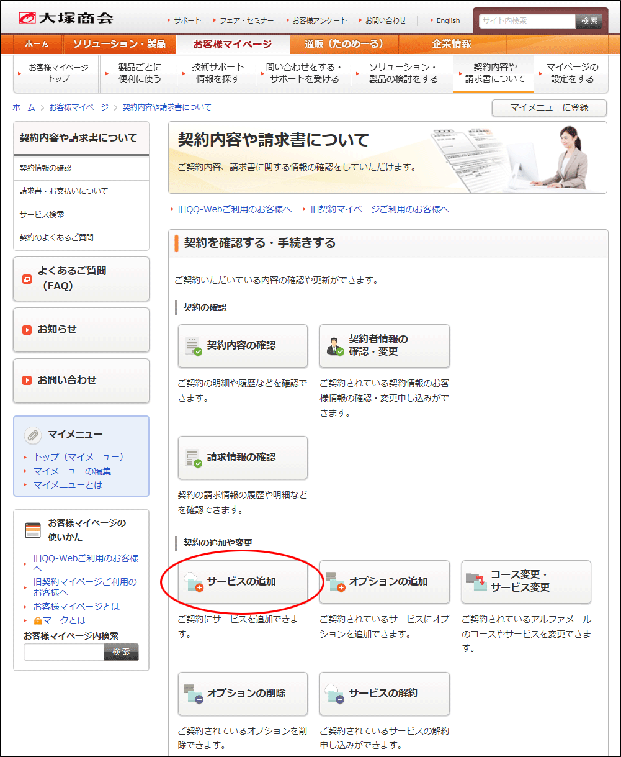Click the よくあるご質問 FAQ icon
The image size is (621, 757).
click(27, 279)
